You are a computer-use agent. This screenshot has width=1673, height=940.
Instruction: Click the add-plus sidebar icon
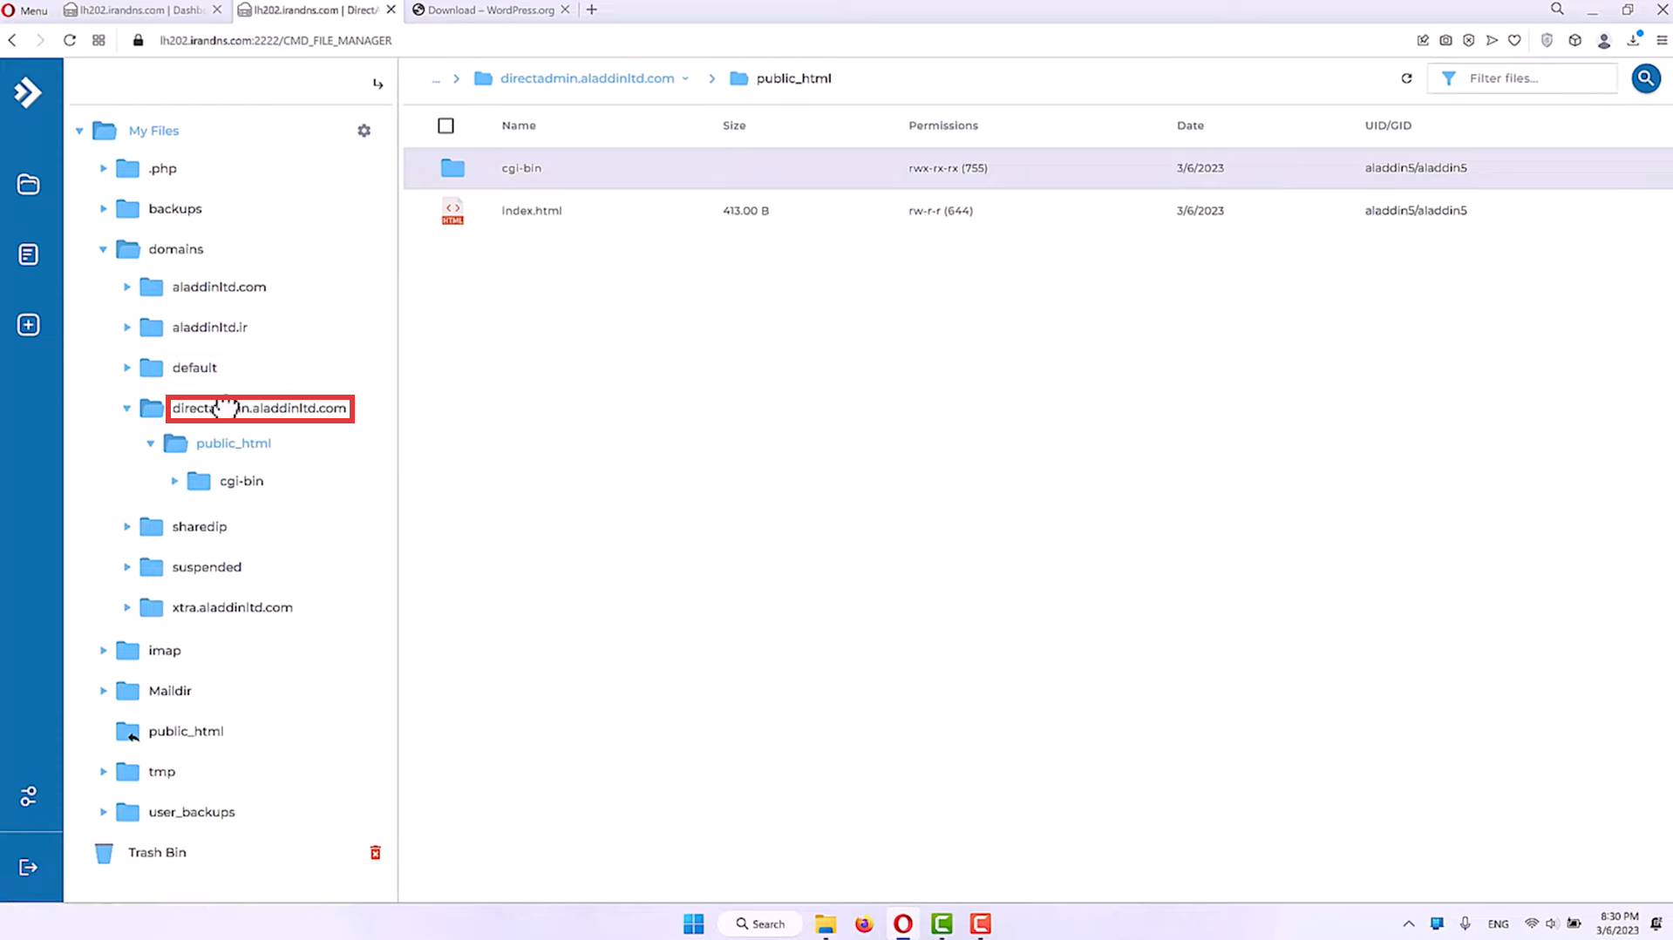(x=28, y=325)
